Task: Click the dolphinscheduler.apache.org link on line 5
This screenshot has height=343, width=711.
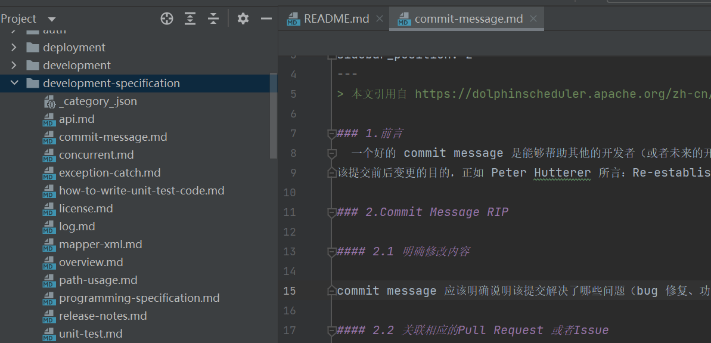Action: pyautogui.click(x=563, y=94)
